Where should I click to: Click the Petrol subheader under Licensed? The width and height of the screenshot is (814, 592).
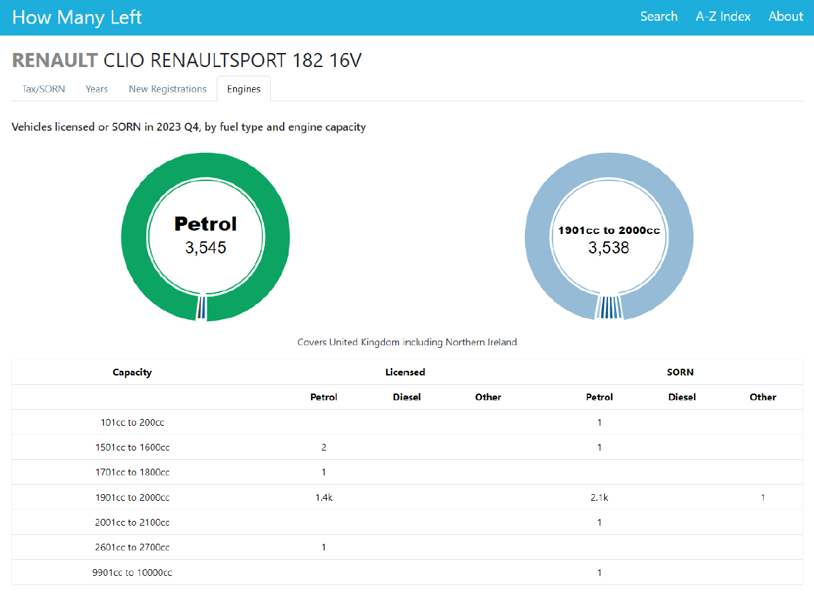(324, 397)
